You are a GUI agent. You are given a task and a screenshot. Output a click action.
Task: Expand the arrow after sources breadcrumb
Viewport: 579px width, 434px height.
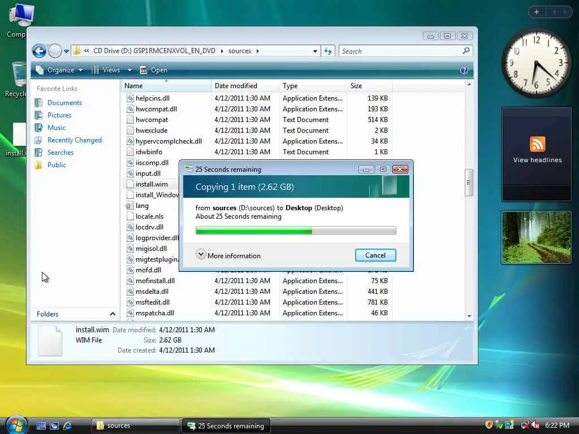[258, 51]
